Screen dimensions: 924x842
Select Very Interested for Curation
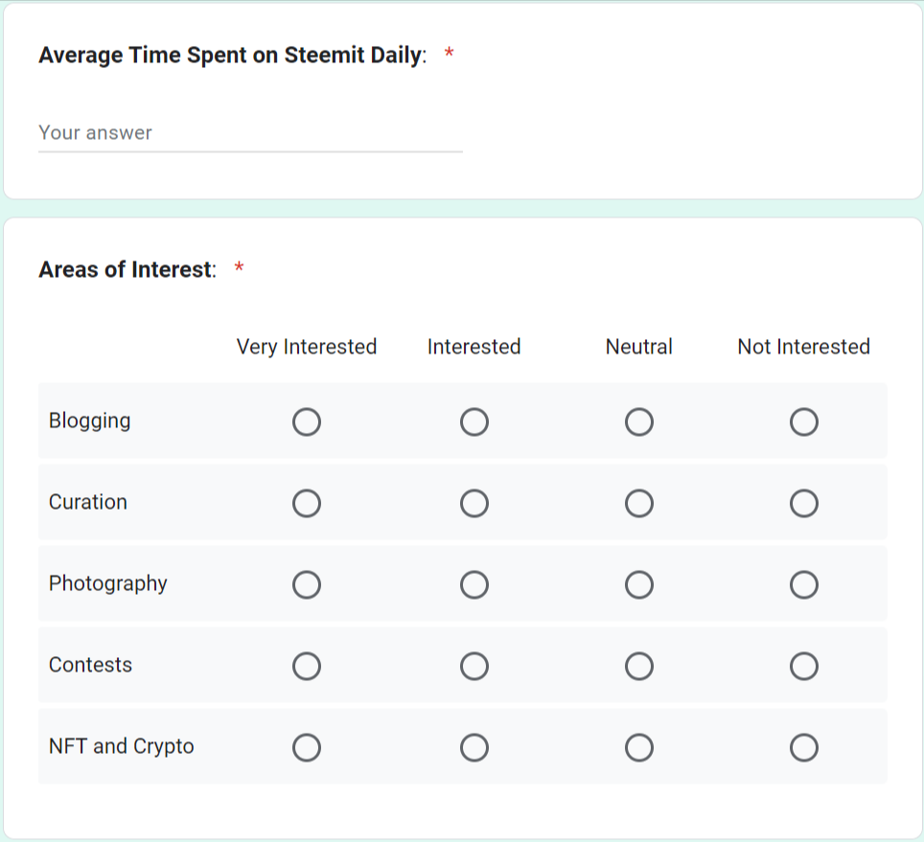pyautogui.click(x=307, y=503)
